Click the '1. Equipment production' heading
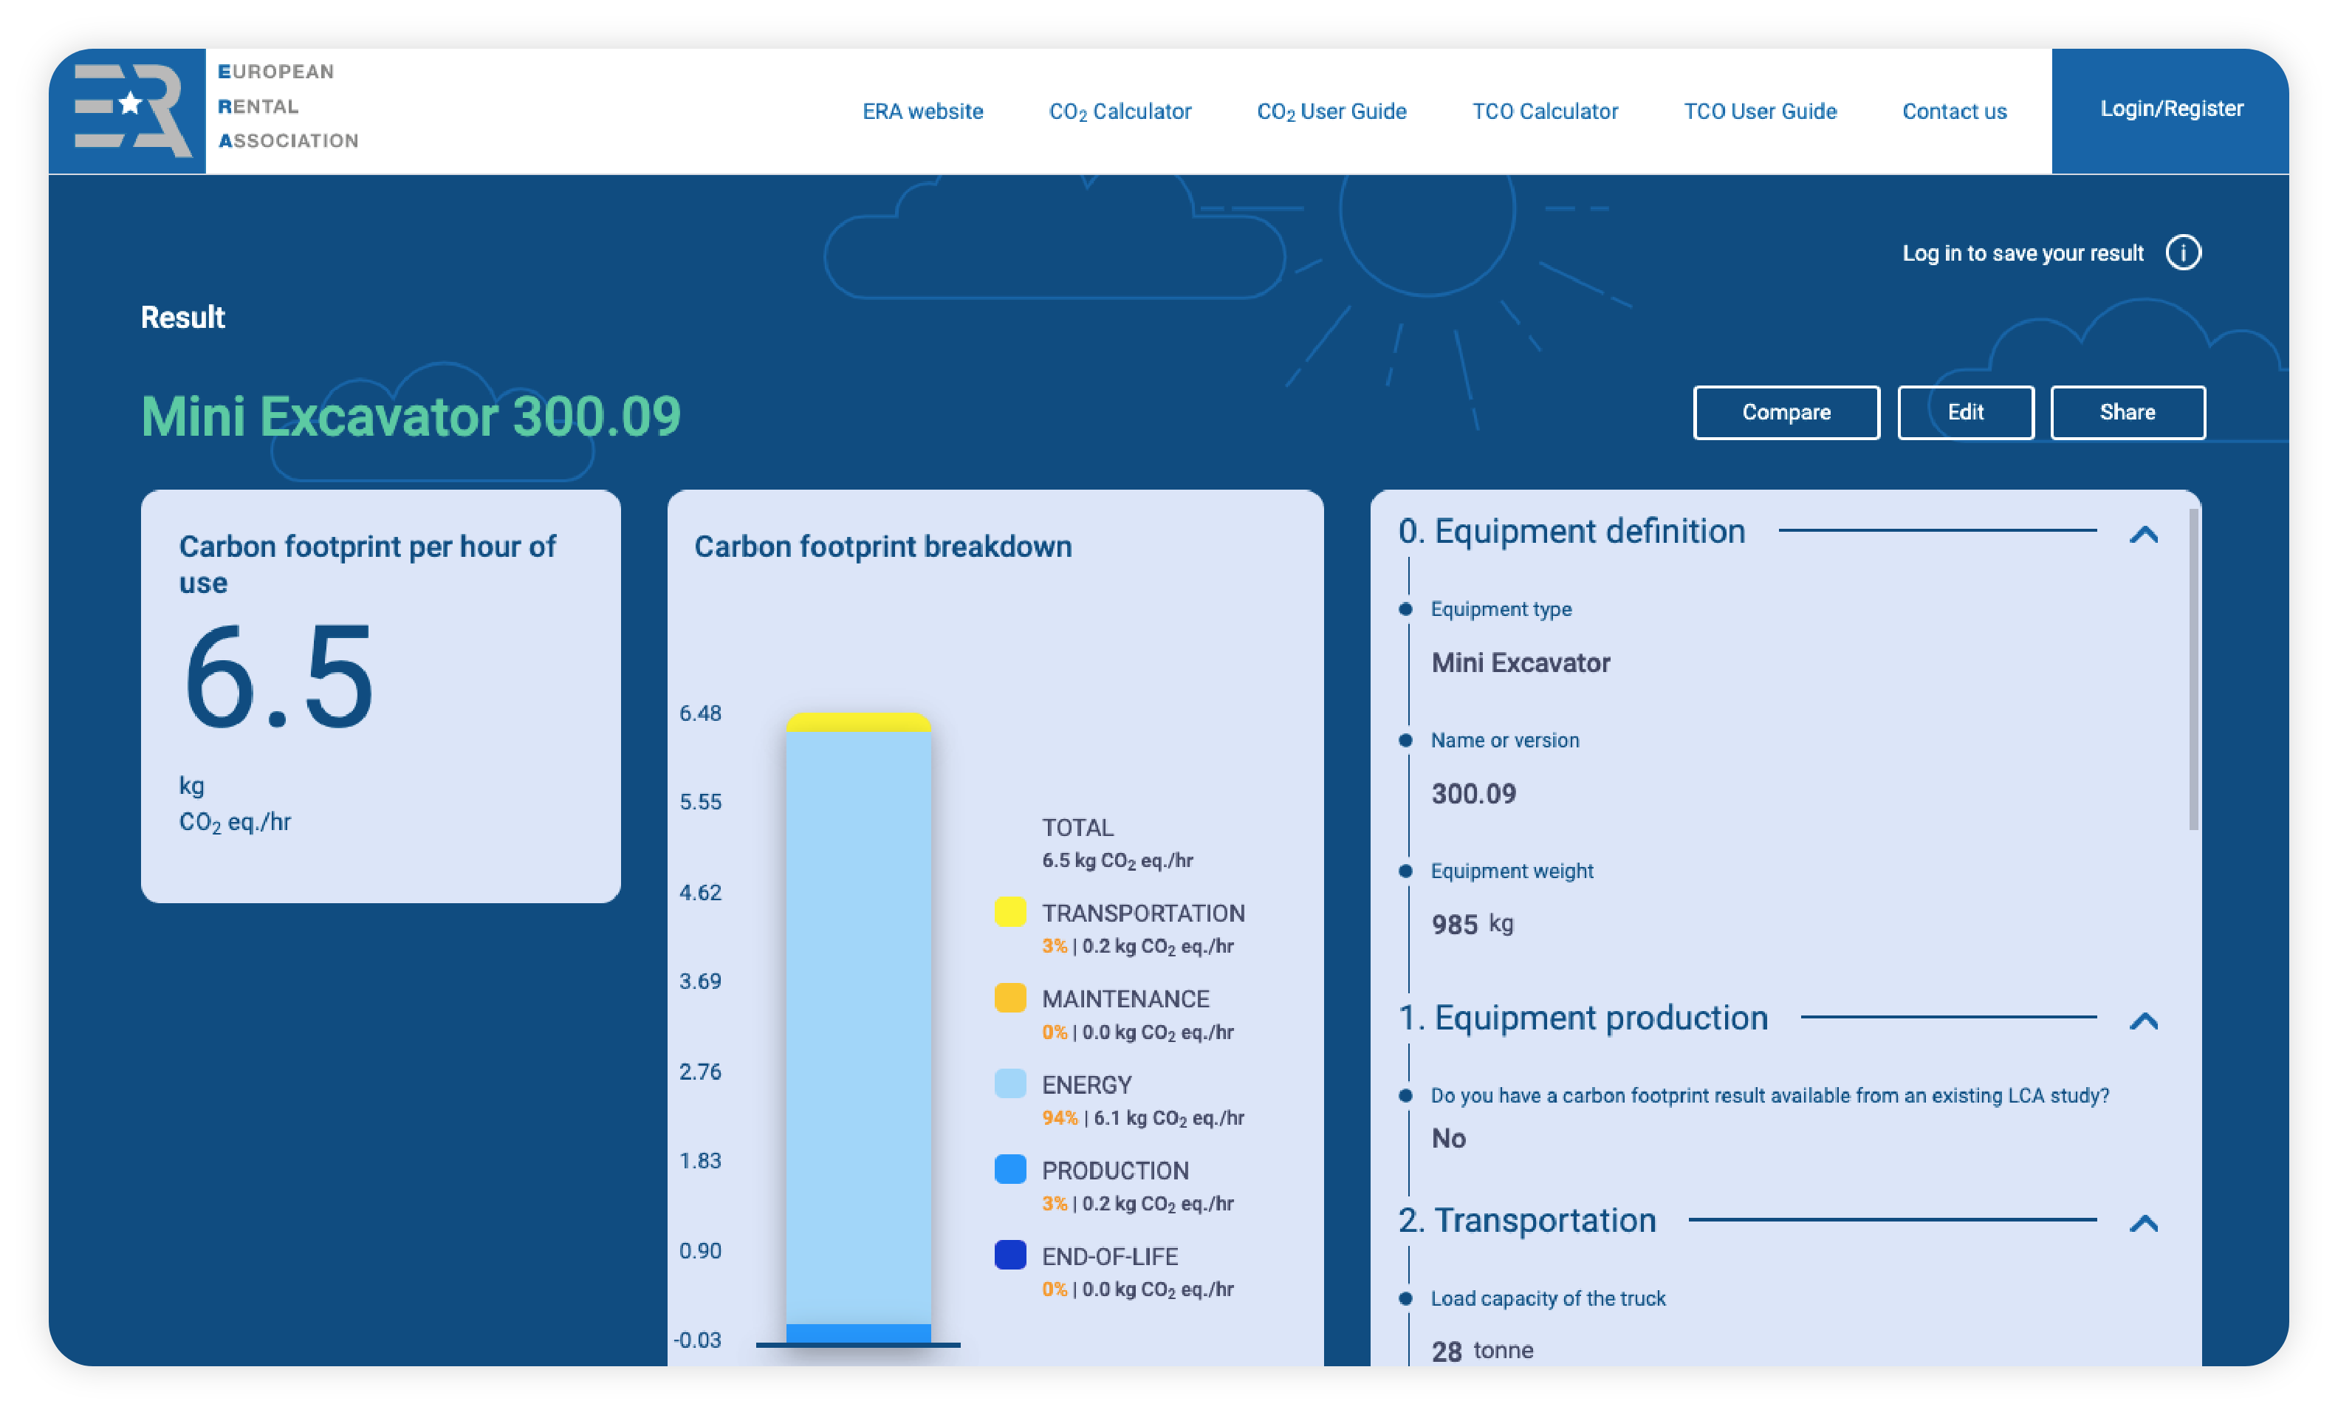2338x1415 pixels. click(1583, 1018)
